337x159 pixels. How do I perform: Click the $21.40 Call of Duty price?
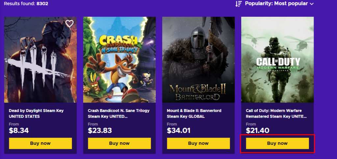tap(258, 130)
